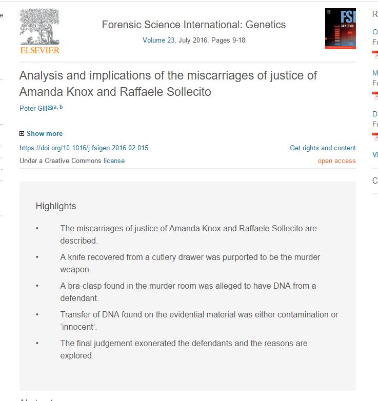The image size is (378, 401).
Task: Click the third PDF icon in right sidebar
Action: click(x=375, y=136)
